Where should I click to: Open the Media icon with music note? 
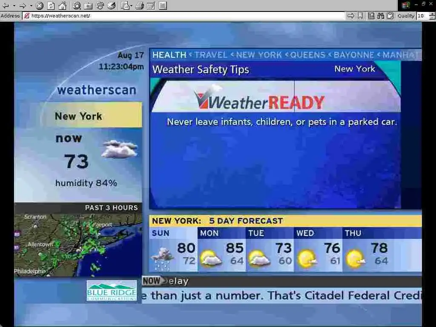pyautogui.click(x=100, y=5)
